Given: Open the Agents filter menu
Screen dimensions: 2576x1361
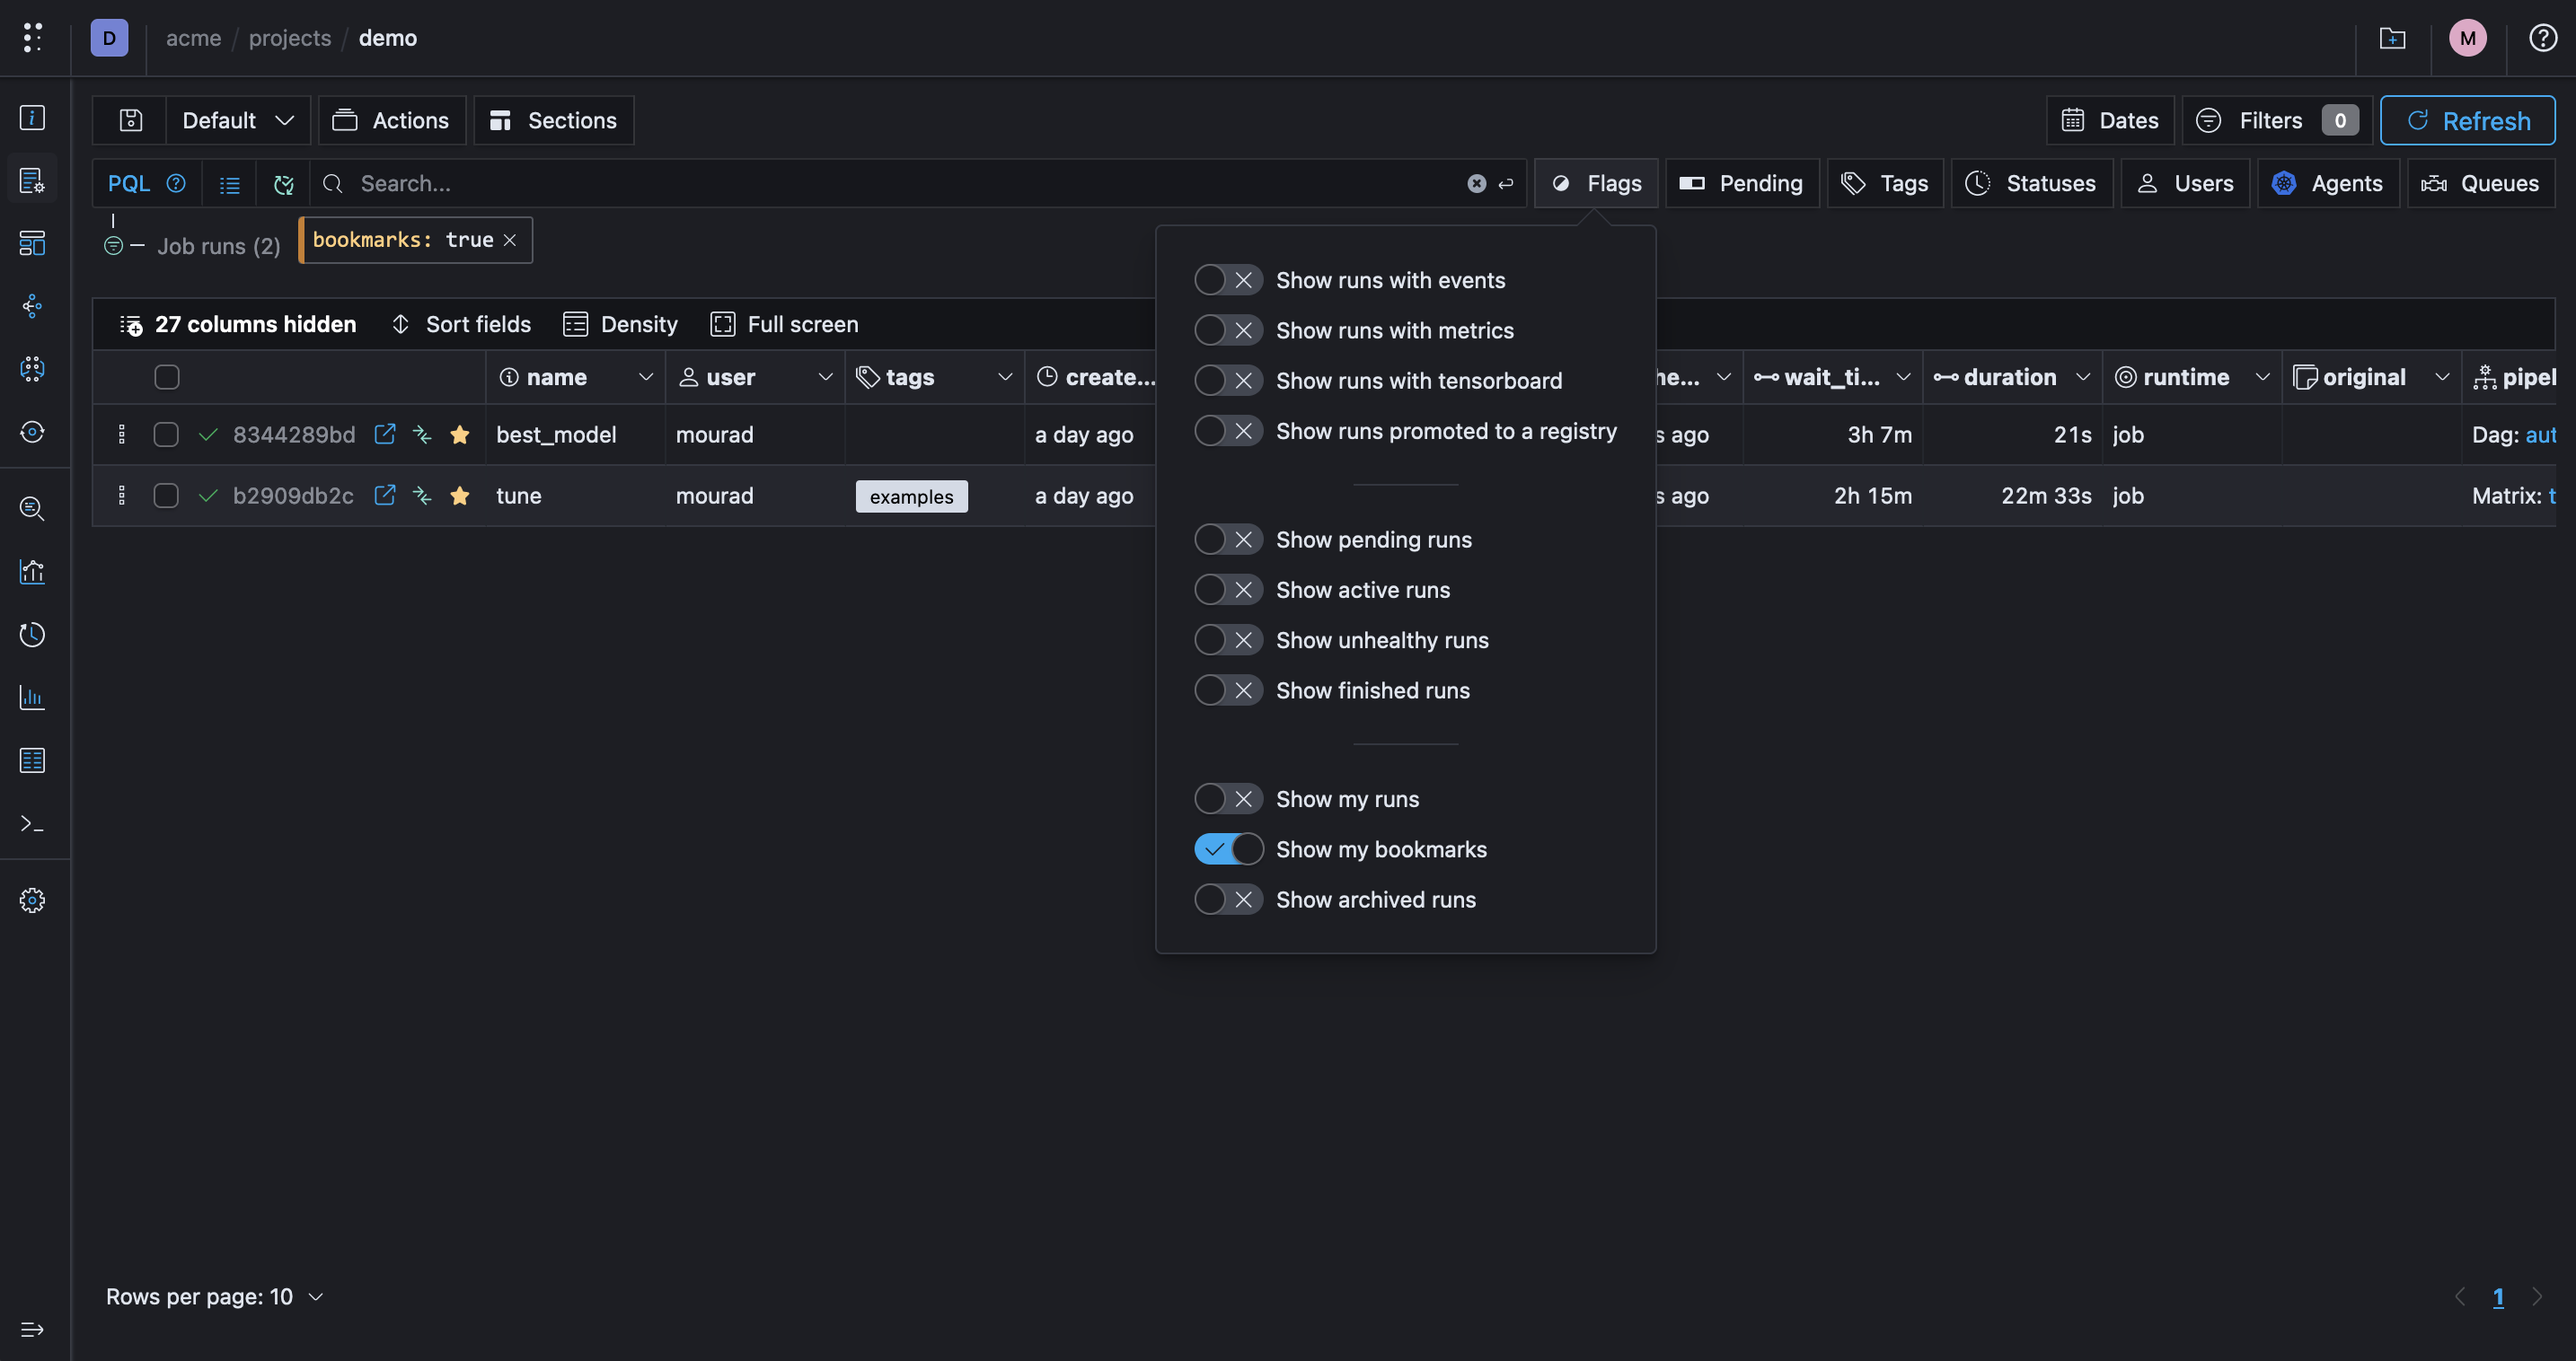Looking at the screenshot, I should click(2327, 184).
